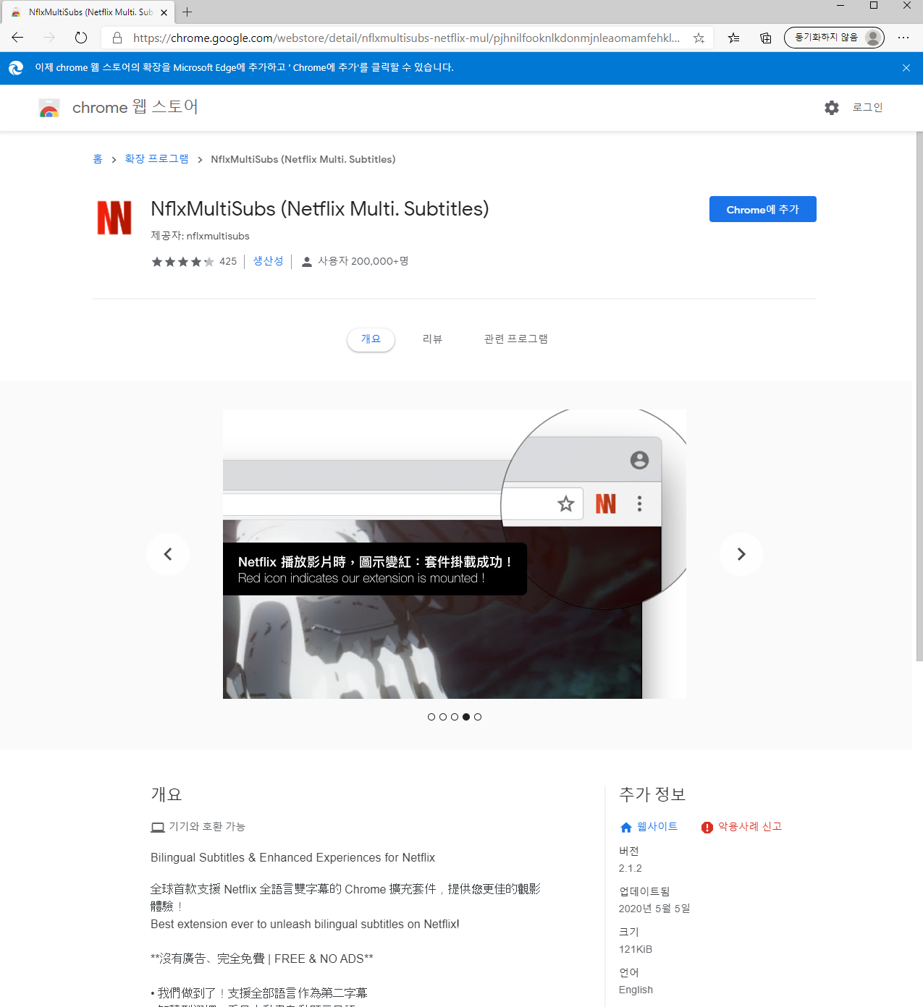Switch to the 관련 프로그램 tab
The width and height of the screenshot is (923, 1007).
(515, 339)
